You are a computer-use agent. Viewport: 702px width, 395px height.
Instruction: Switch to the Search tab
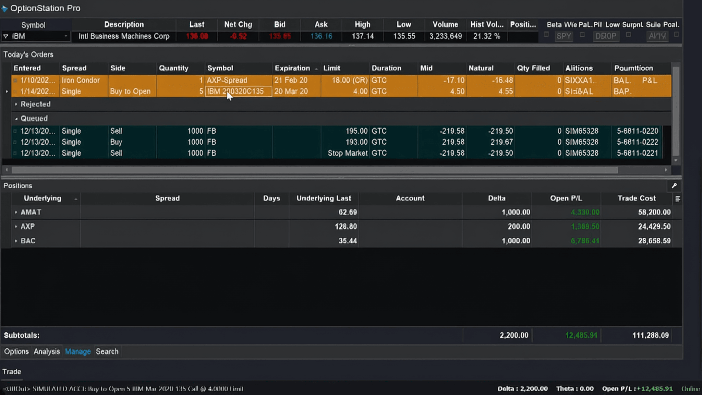[107, 351]
